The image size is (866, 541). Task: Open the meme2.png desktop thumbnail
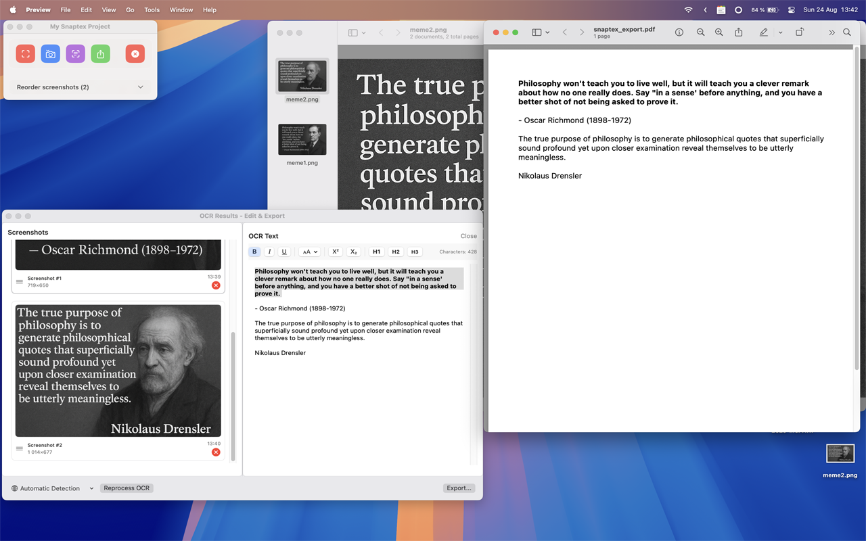(840, 454)
